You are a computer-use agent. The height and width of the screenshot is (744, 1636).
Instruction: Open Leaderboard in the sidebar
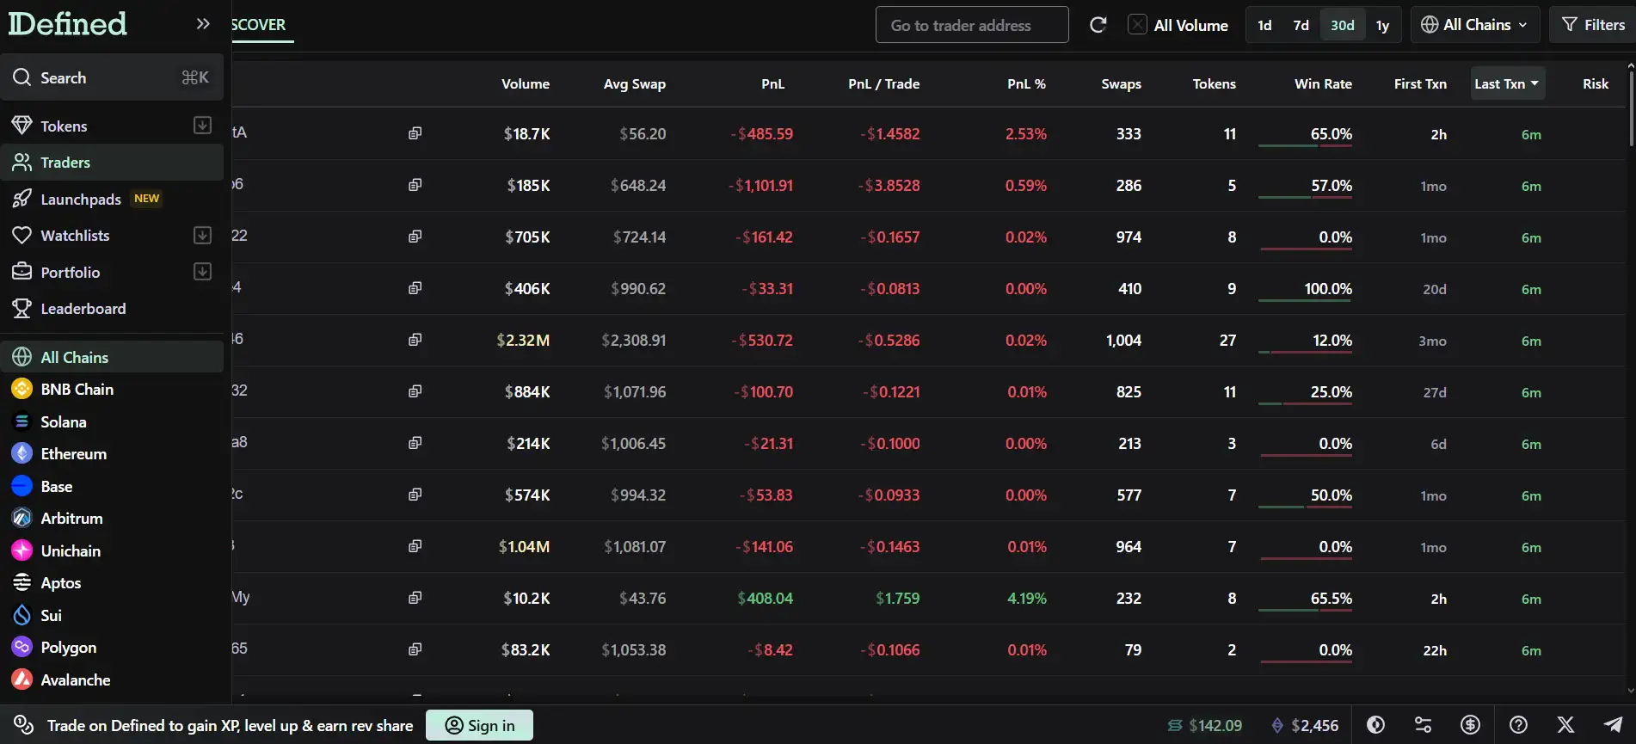pos(83,308)
